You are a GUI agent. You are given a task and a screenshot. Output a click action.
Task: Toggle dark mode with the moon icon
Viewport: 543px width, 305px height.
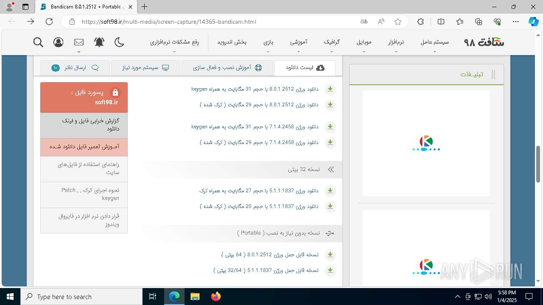[x=120, y=42]
